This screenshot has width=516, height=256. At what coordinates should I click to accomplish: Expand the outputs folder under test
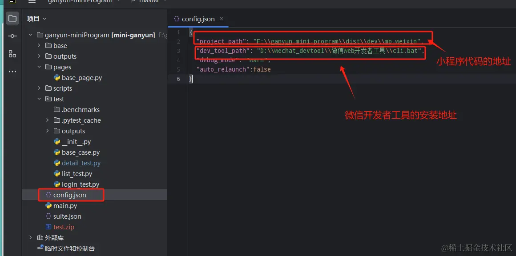point(48,131)
